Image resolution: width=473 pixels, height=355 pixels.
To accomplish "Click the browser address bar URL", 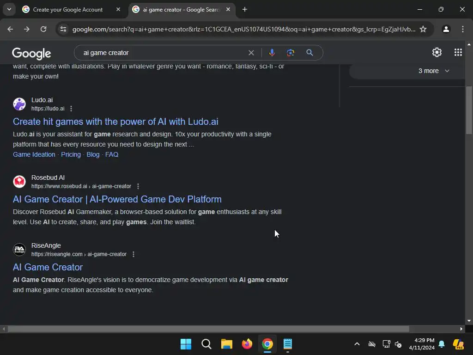I will [244, 29].
